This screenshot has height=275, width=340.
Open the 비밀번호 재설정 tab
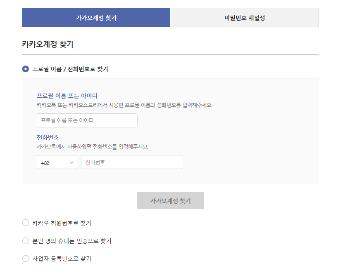tap(245, 18)
